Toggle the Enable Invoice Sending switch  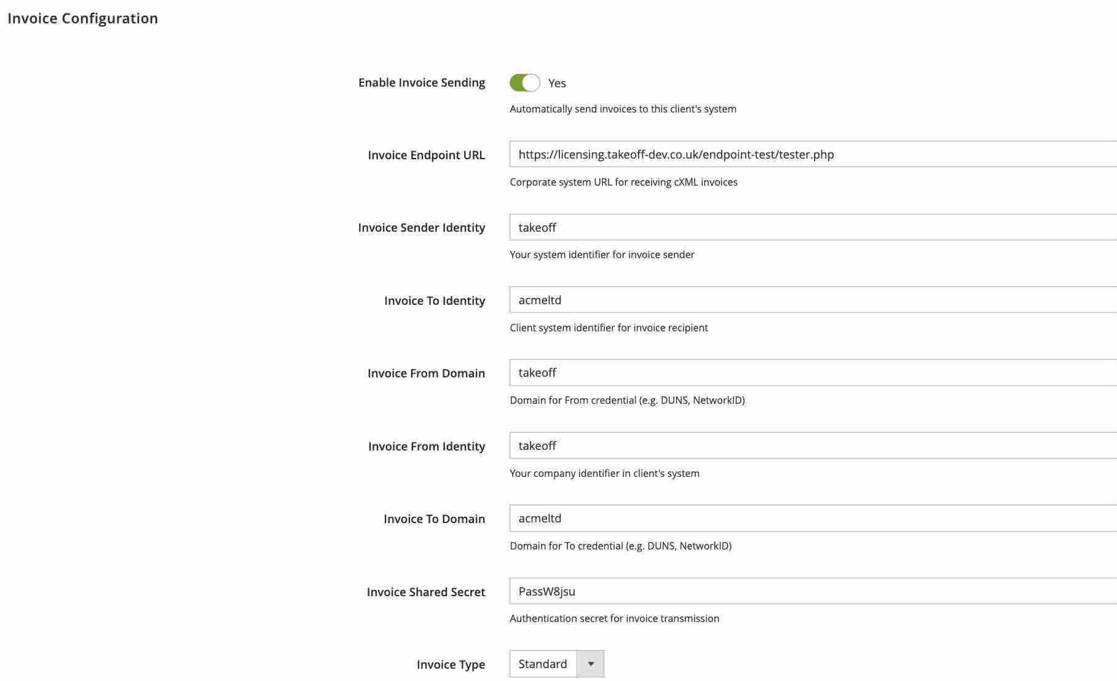524,83
